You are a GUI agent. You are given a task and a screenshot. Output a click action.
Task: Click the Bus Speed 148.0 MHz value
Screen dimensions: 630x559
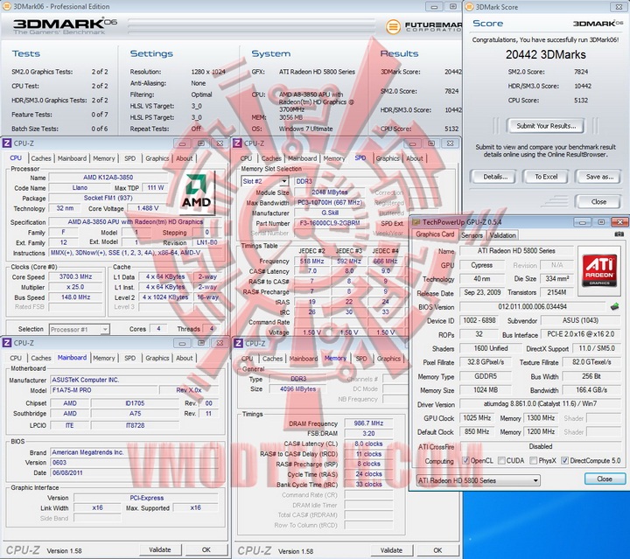(75, 297)
